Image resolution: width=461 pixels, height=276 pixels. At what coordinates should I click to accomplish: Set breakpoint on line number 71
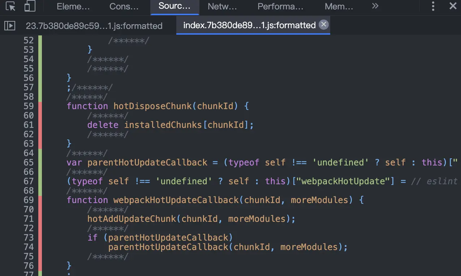29,219
